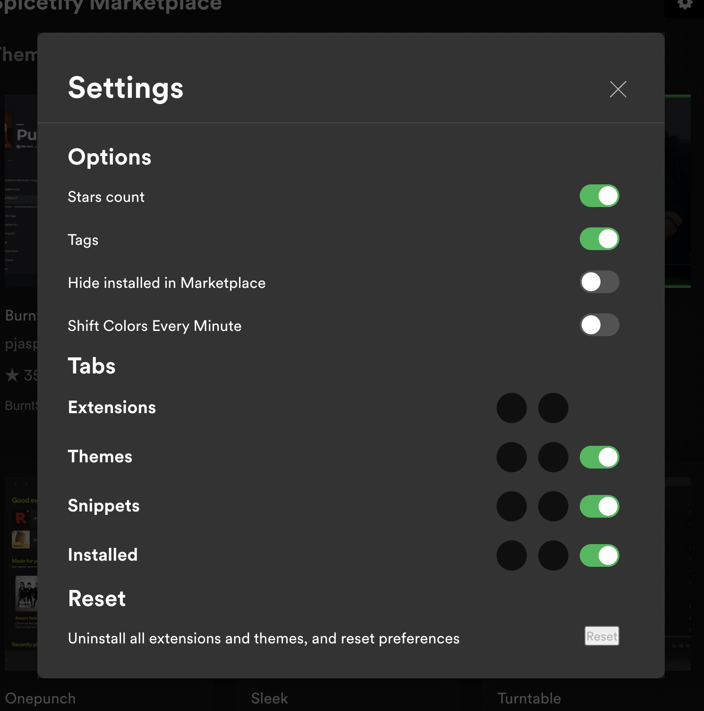Click the down arrow next to Installed
The image size is (704, 711).
coord(553,555)
